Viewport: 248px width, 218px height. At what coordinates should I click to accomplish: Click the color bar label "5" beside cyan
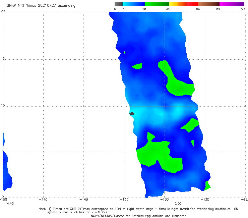(x=123, y=9)
